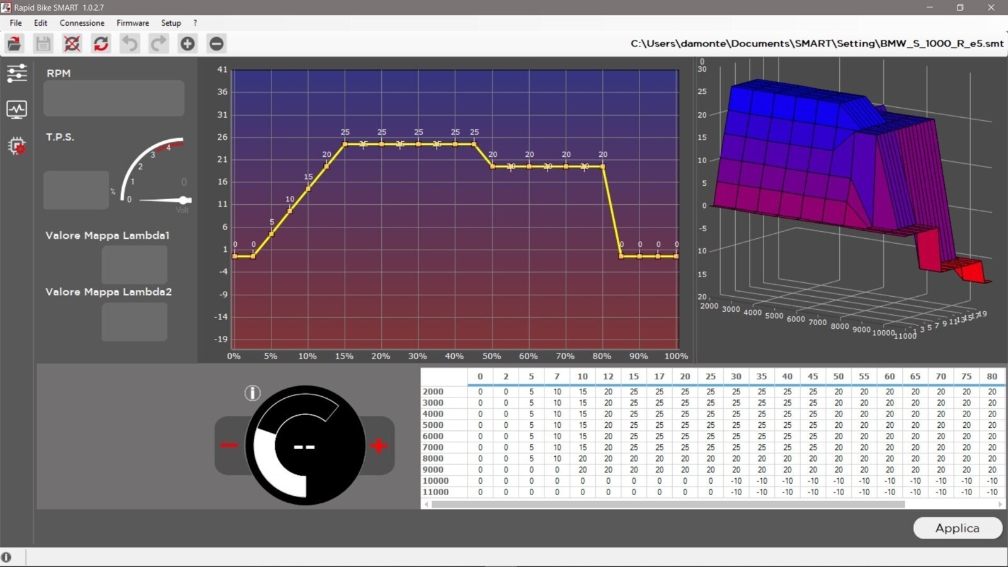This screenshot has width=1008, height=567.
Task: Open the Firmware menu
Action: click(132, 23)
